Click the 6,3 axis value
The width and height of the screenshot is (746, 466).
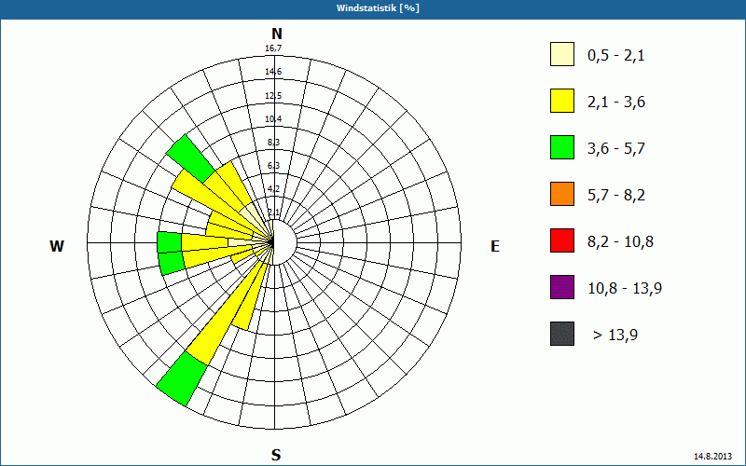(x=273, y=166)
